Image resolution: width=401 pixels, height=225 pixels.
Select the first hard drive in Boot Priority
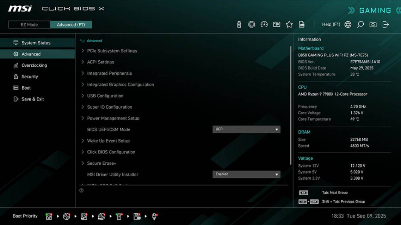pyautogui.click(x=49, y=216)
